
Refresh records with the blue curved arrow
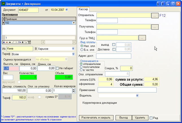19,42
